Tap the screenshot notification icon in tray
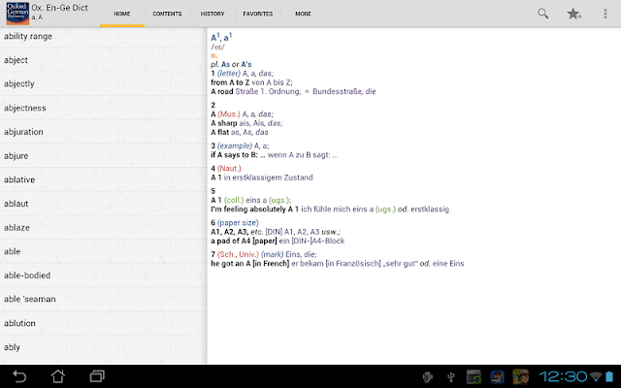This screenshot has height=388, width=621. tap(474, 377)
